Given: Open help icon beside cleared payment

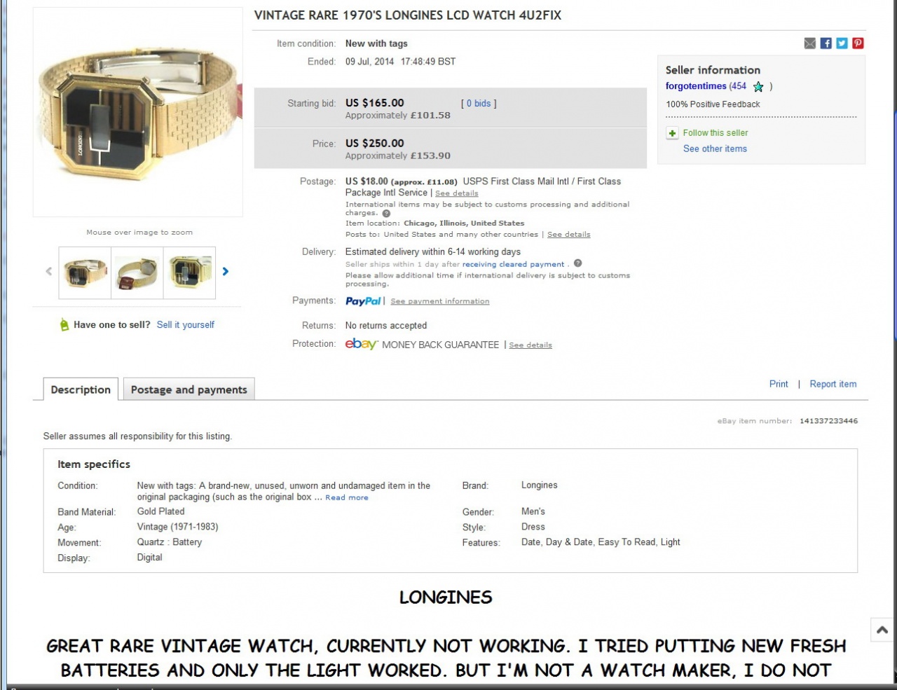Looking at the screenshot, I should click(577, 263).
